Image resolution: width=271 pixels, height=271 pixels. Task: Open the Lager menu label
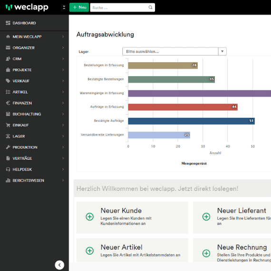point(19,136)
